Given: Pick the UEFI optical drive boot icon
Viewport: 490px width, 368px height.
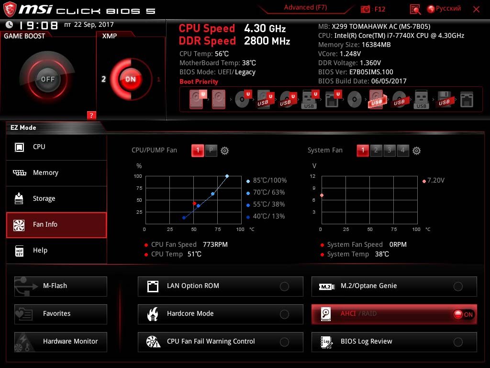Looking at the screenshot, I should click(243, 99).
